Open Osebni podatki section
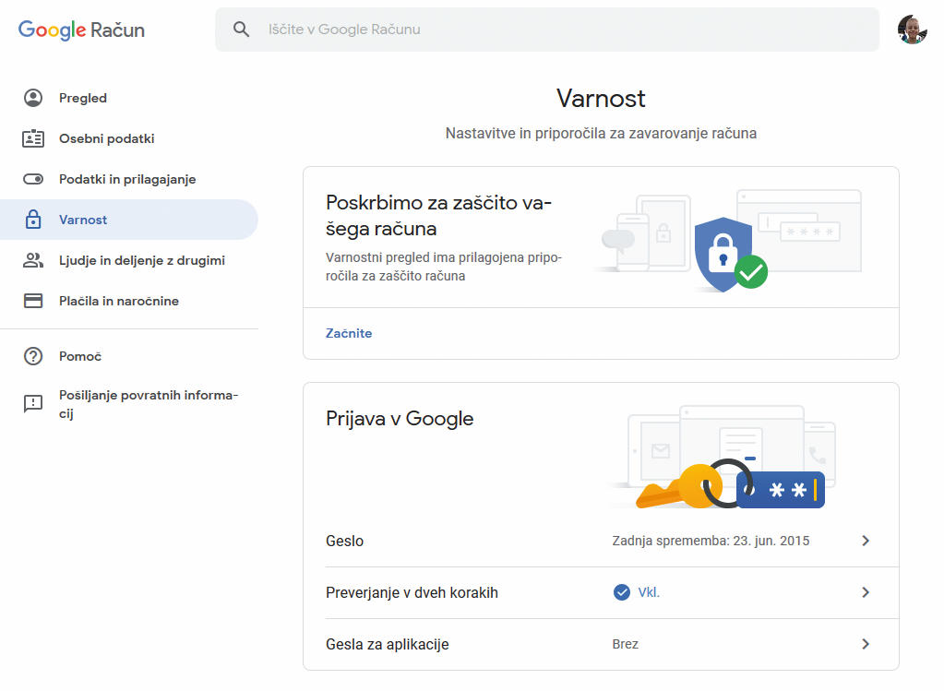The image size is (944, 691). coord(129,138)
